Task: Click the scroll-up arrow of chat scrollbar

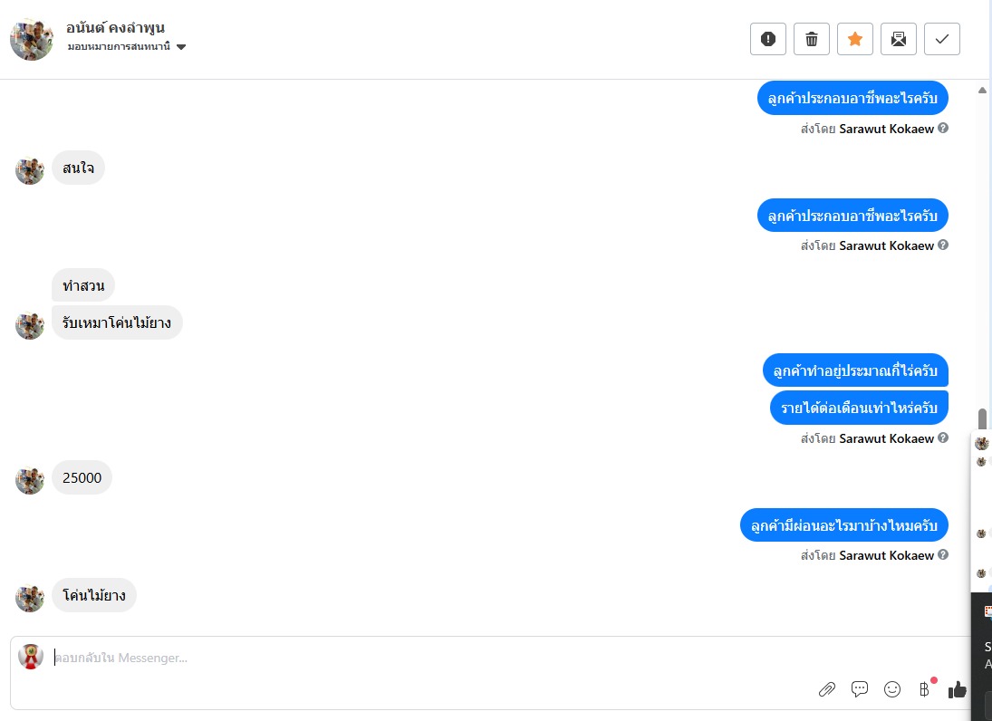Action: tap(982, 91)
